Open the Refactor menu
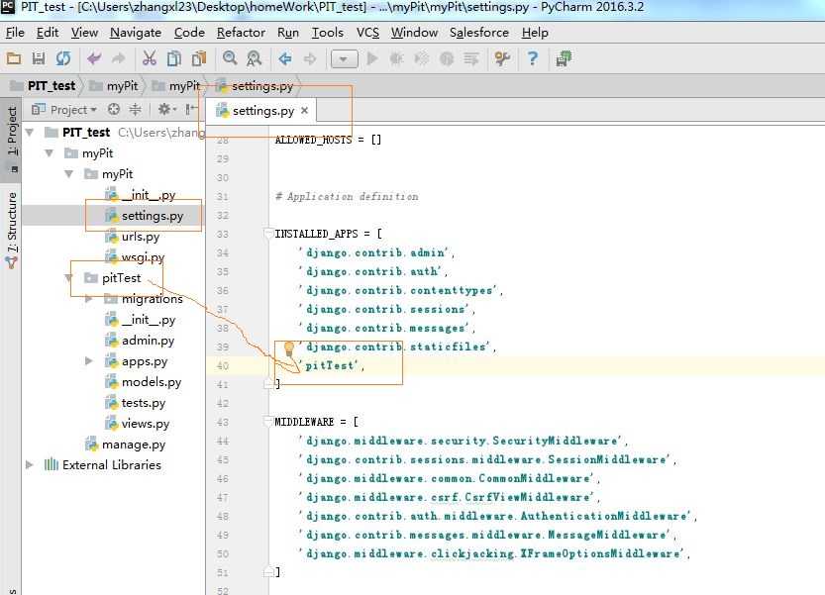This screenshot has width=825, height=595. click(241, 33)
